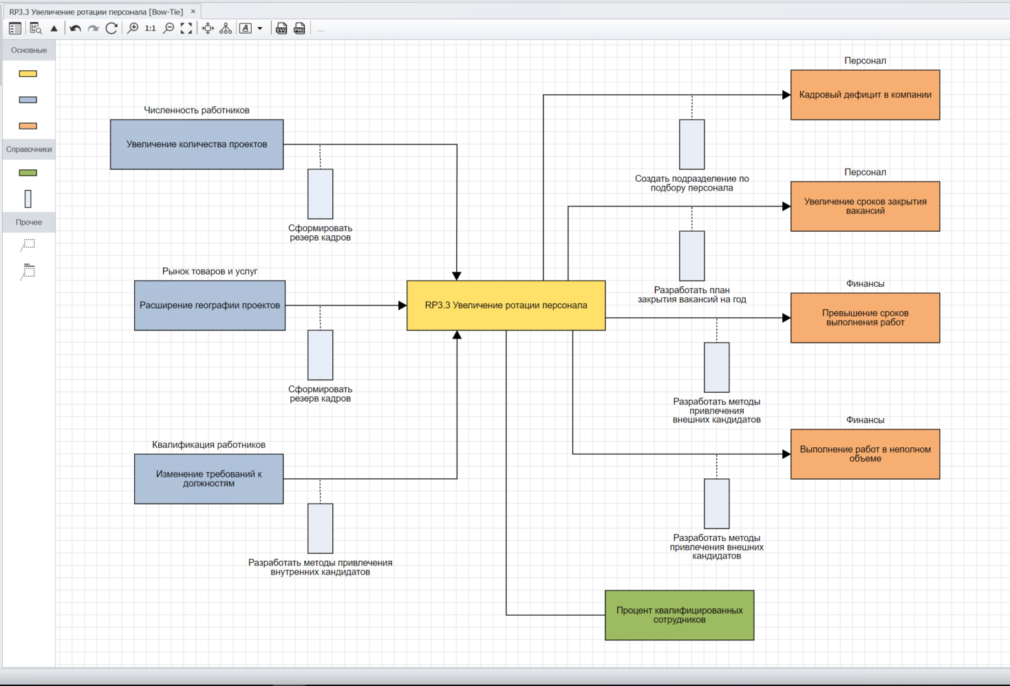Pick the yellow shape in the palette
This screenshot has width=1010, height=686.
coord(28,74)
